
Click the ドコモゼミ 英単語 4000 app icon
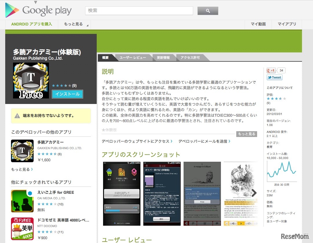click(x=22, y=229)
